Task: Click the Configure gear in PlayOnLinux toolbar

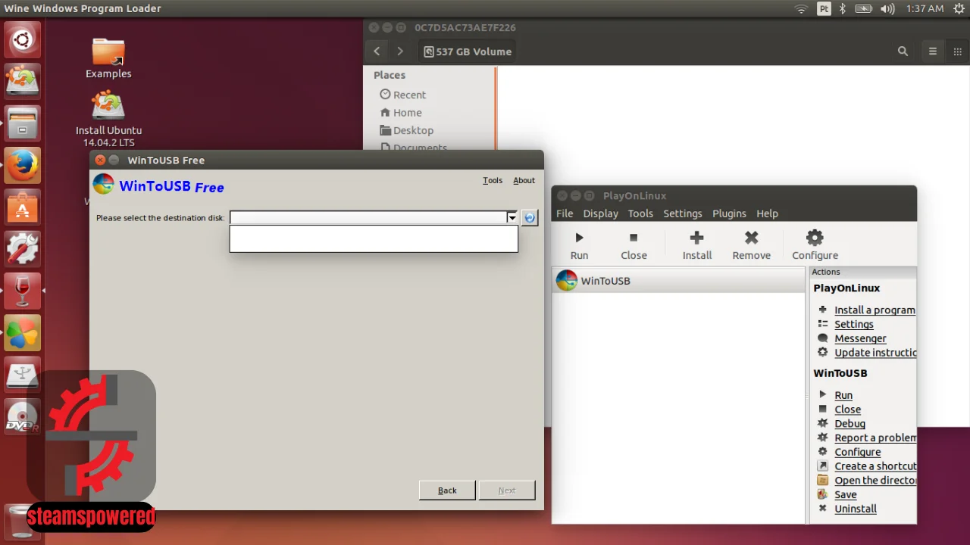Action: pyautogui.click(x=815, y=246)
